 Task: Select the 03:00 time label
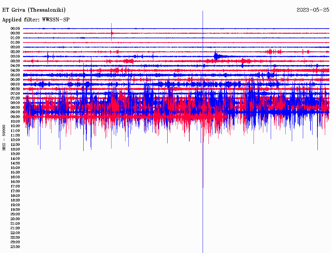pos(15,56)
